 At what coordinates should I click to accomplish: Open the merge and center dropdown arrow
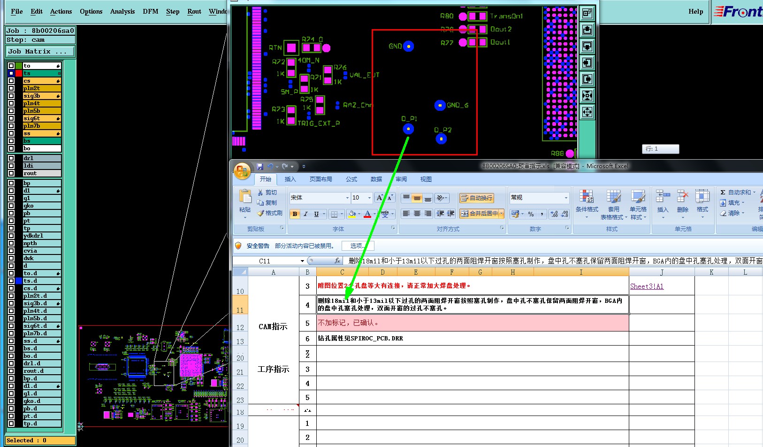point(502,214)
